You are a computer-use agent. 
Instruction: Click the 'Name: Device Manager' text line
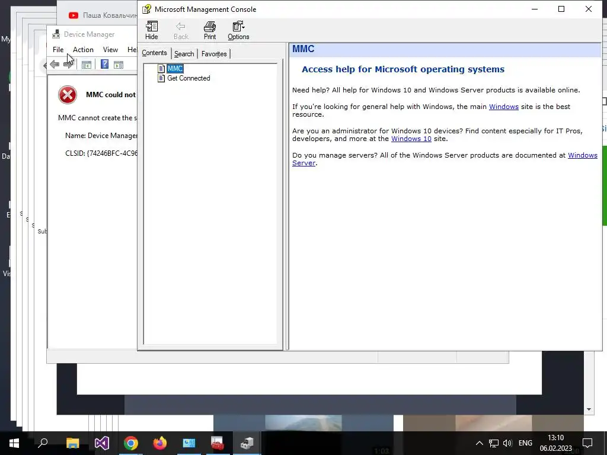(101, 136)
